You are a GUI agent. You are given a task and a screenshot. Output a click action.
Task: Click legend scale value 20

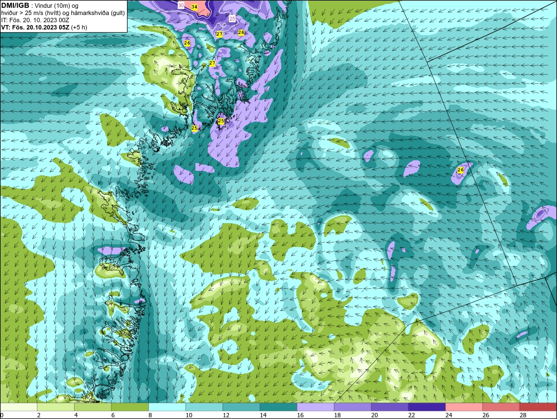[374, 415]
